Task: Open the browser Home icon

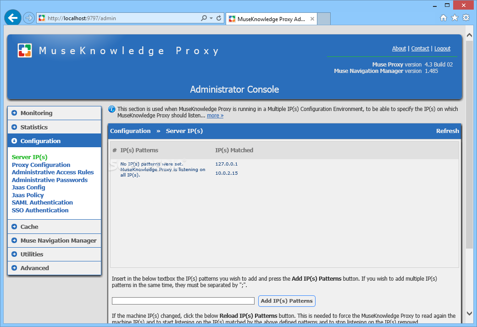Action: [x=444, y=17]
